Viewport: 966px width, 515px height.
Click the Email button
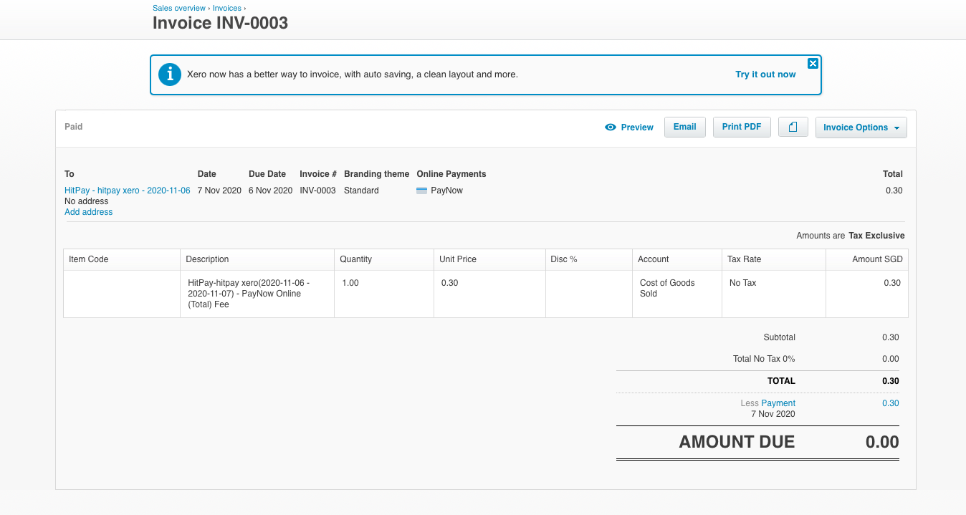click(685, 127)
